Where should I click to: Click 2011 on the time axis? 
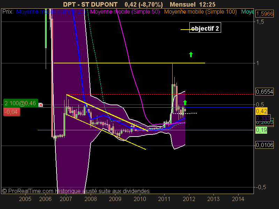[x=164, y=199]
